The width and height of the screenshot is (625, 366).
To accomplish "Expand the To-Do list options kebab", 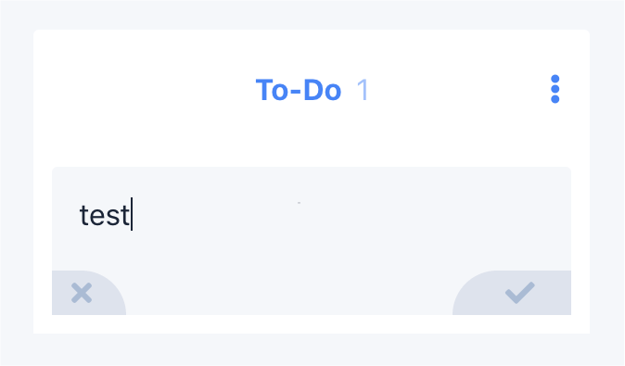I will pos(555,89).
